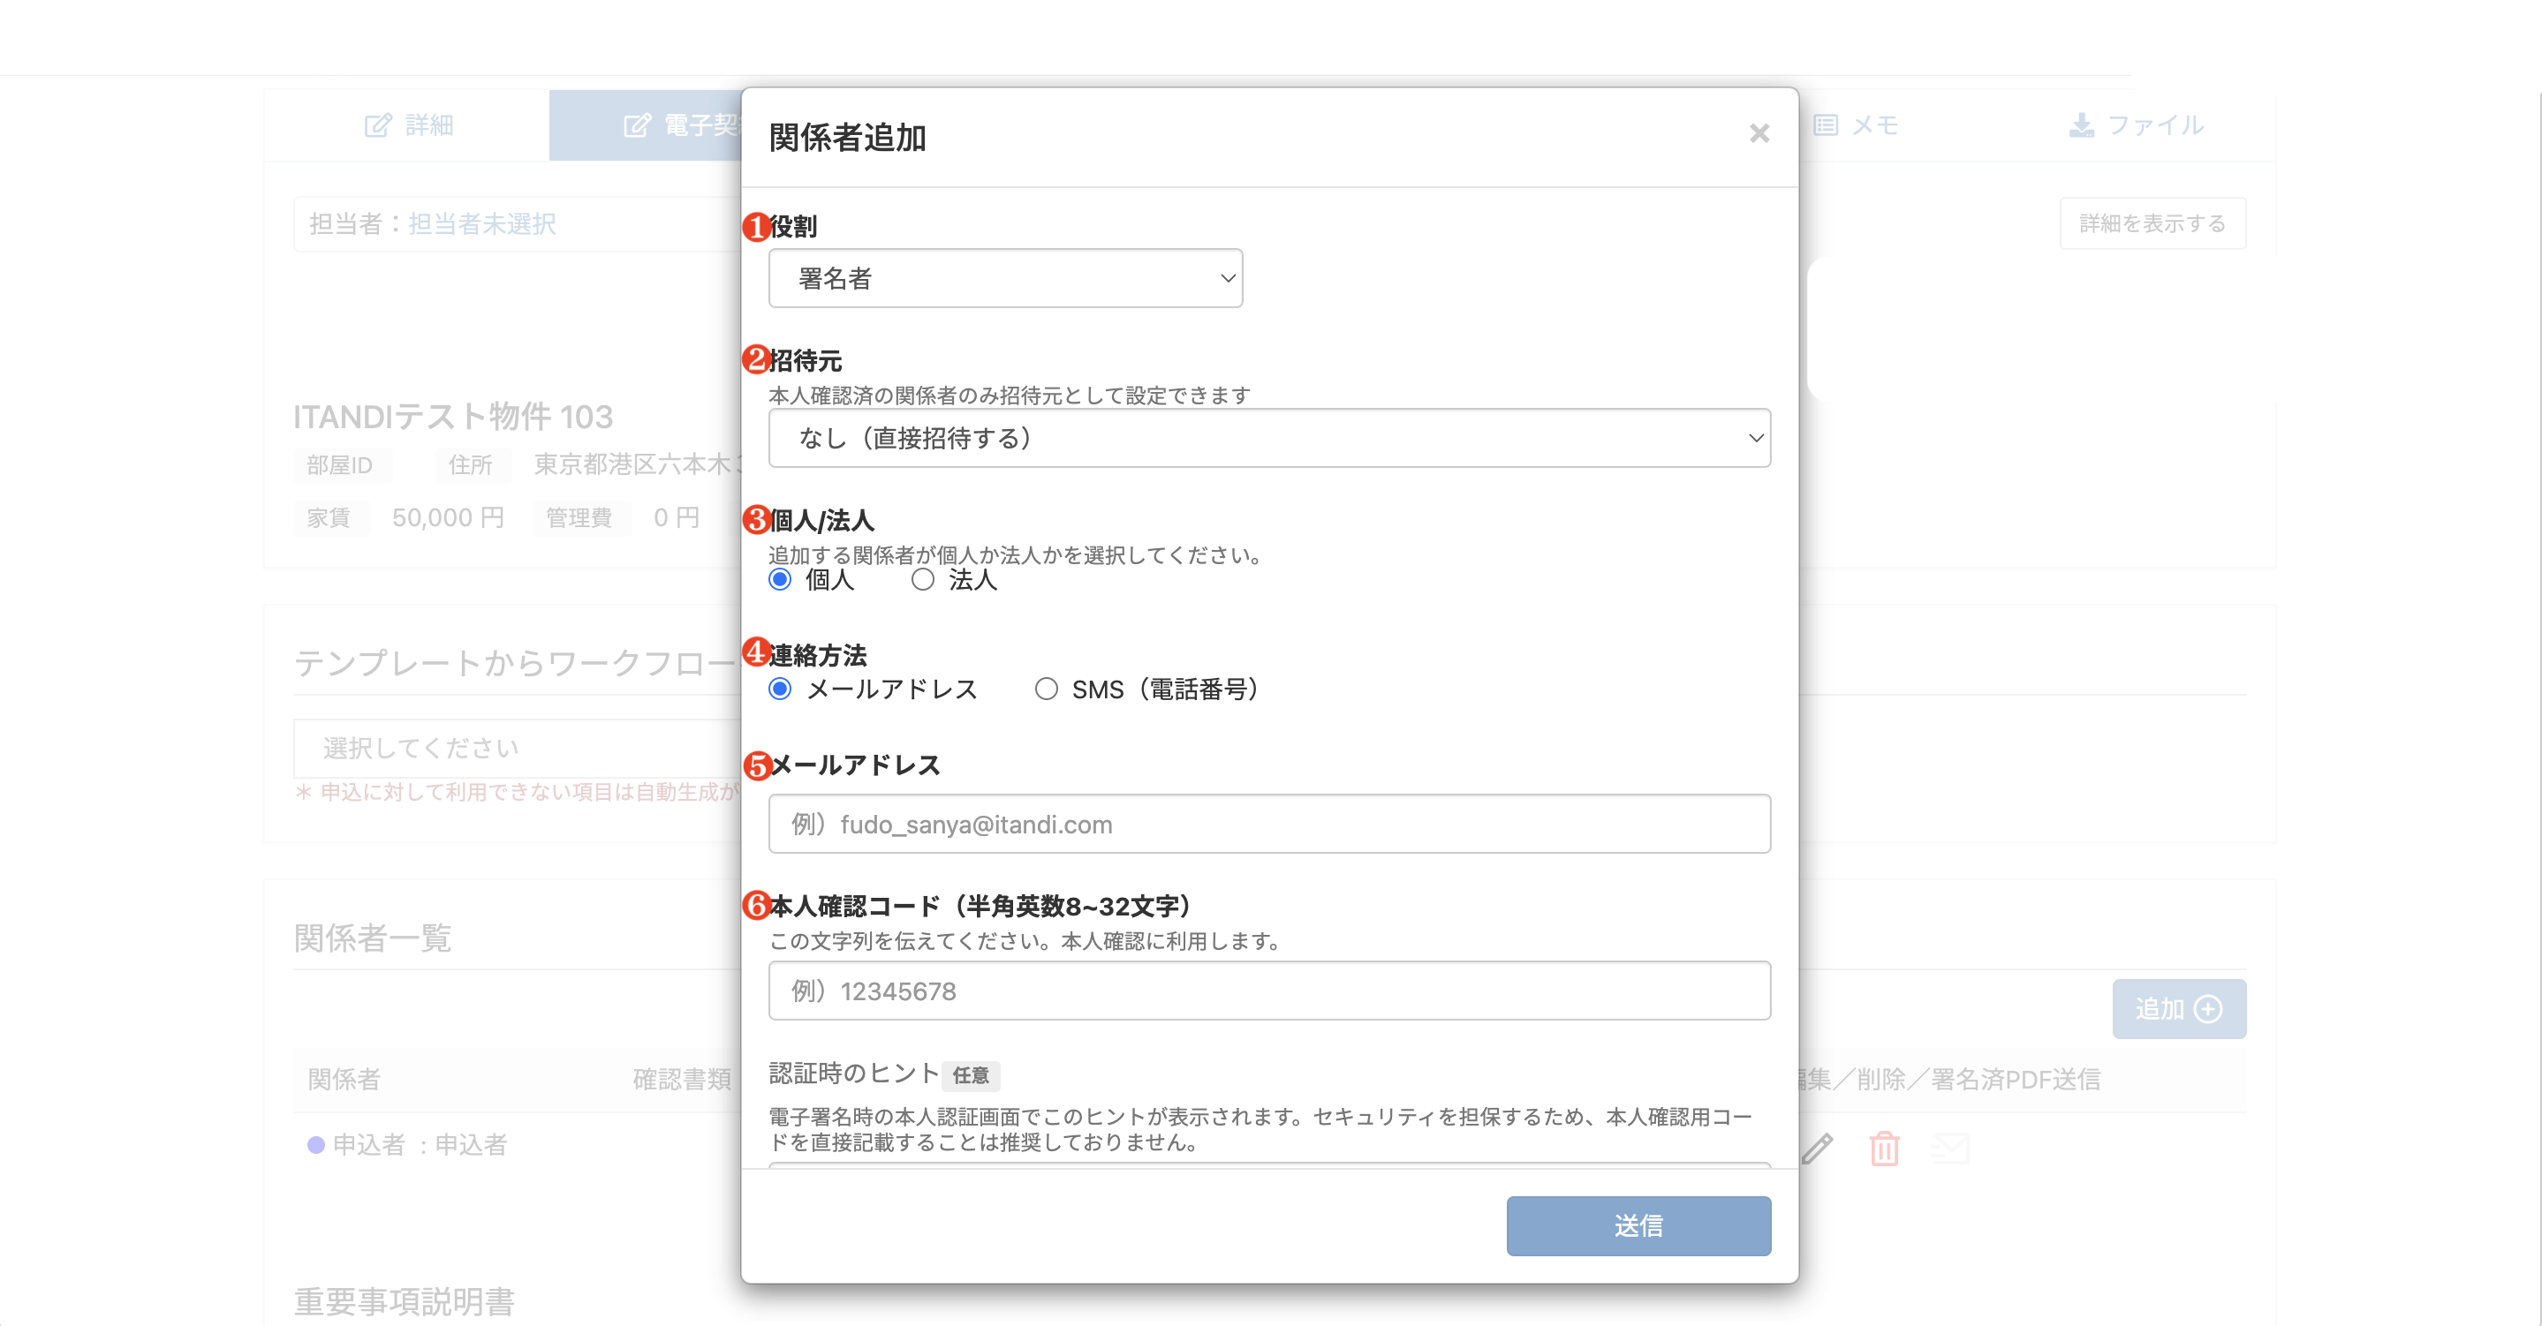Open the 招待元 dropdown showing なし（直接招待する）

tap(1269, 438)
